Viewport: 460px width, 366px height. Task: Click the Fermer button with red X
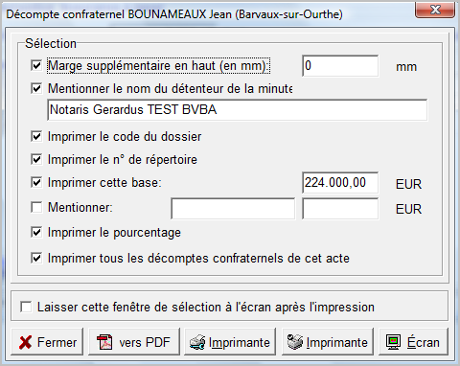47,342
